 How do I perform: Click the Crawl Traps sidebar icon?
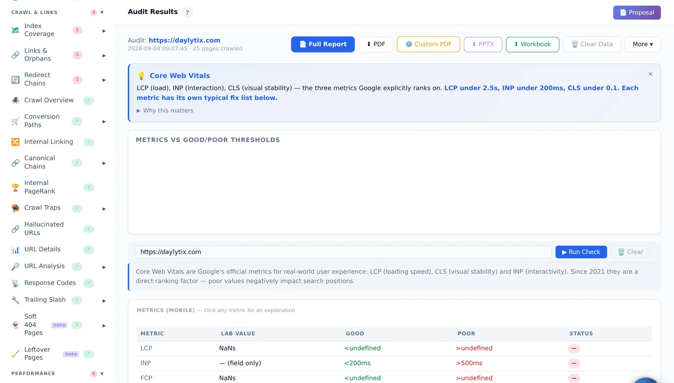point(15,208)
